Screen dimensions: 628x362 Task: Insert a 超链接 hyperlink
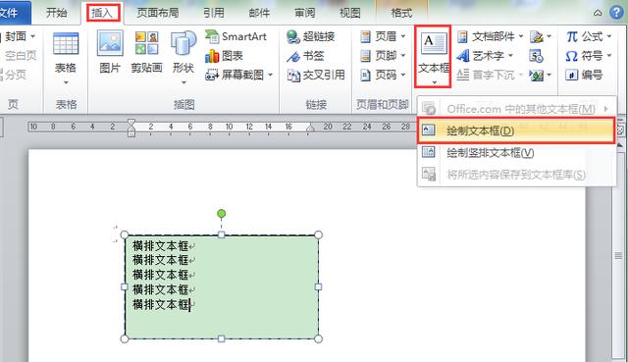(x=311, y=36)
